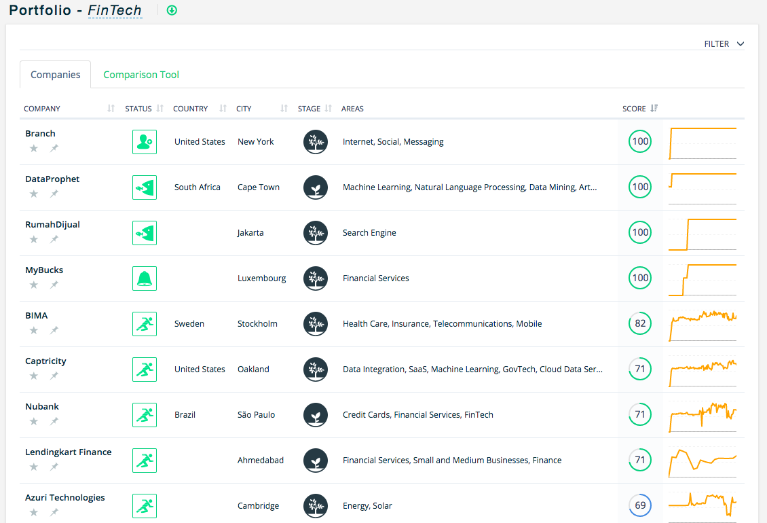
Task: Toggle the pin for Lendingkart Finance
Action: 54,467
